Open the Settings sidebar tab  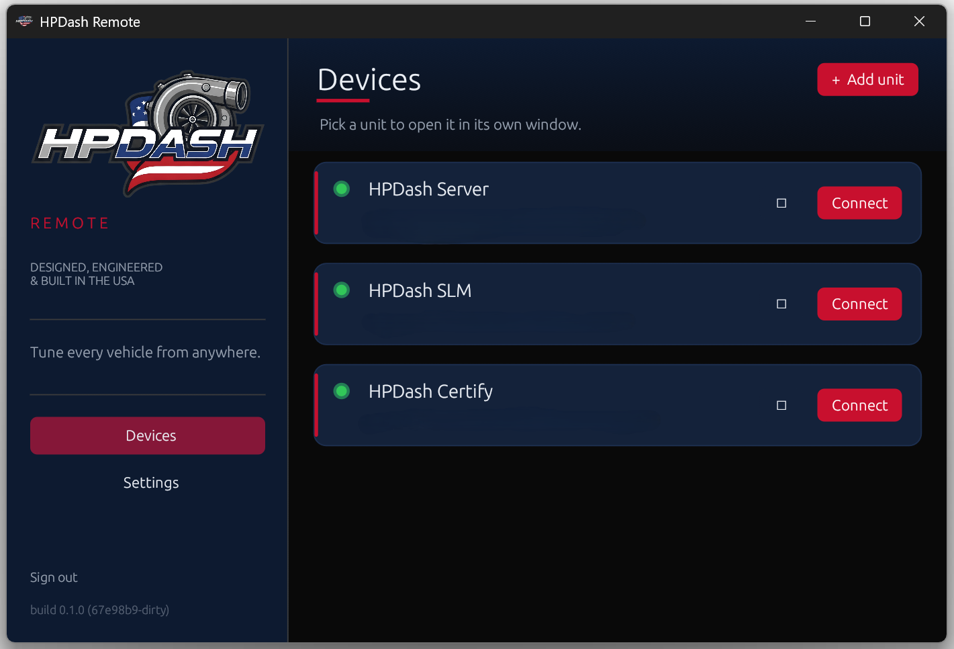click(151, 482)
